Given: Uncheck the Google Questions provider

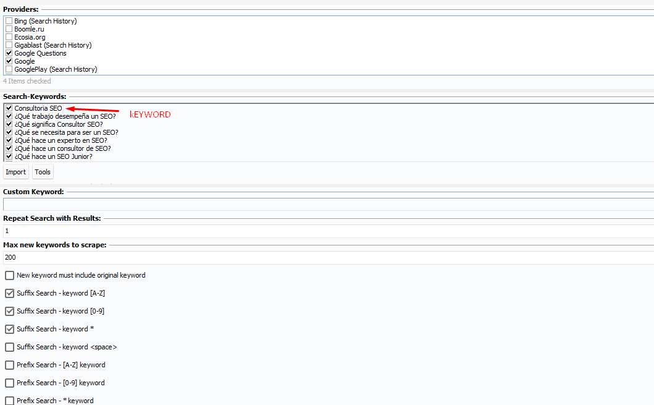Looking at the screenshot, I should (9, 53).
